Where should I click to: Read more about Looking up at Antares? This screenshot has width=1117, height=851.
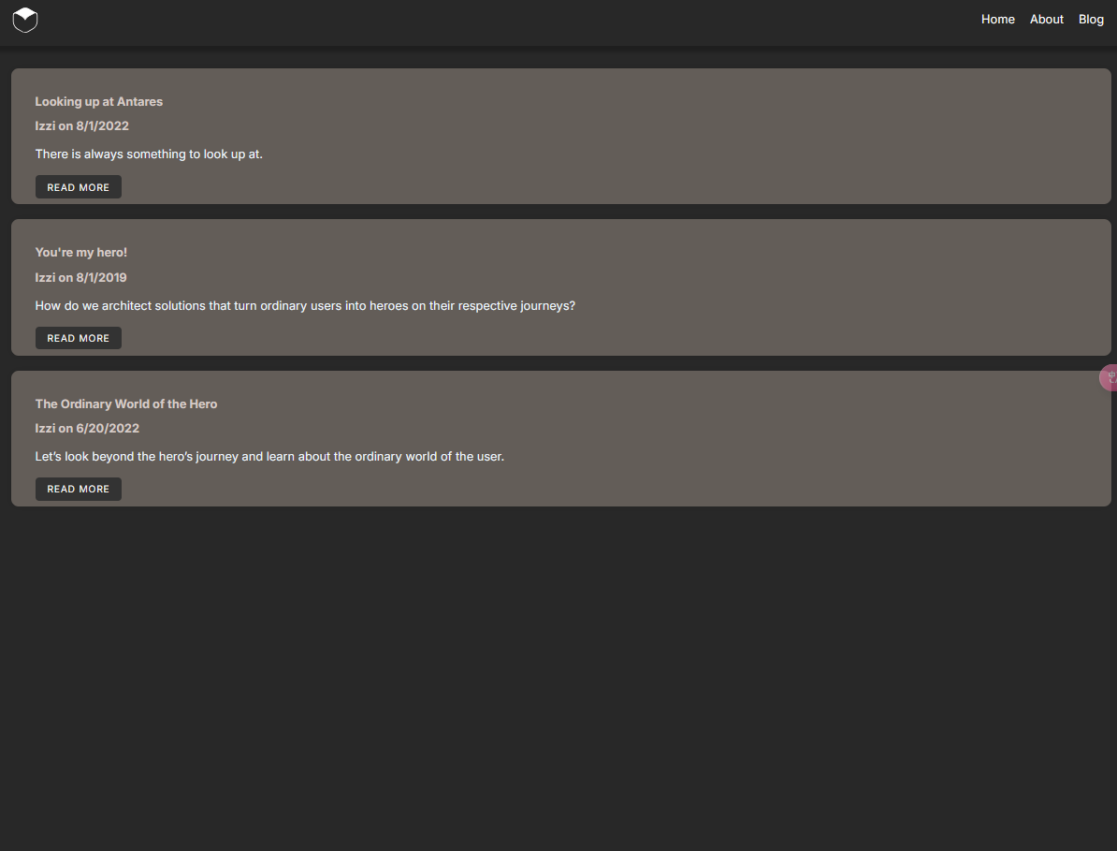coord(79,187)
